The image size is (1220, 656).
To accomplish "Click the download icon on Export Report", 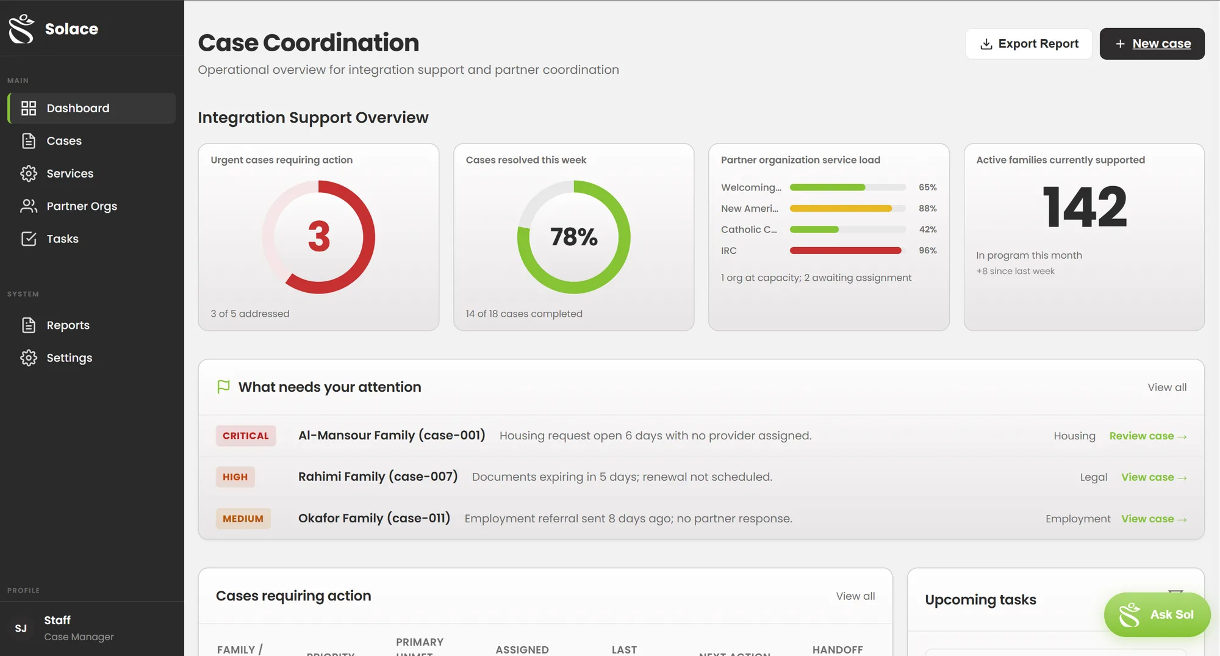I will point(986,44).
